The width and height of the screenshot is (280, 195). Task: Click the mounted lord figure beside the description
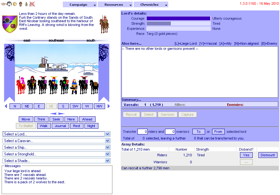104,24
